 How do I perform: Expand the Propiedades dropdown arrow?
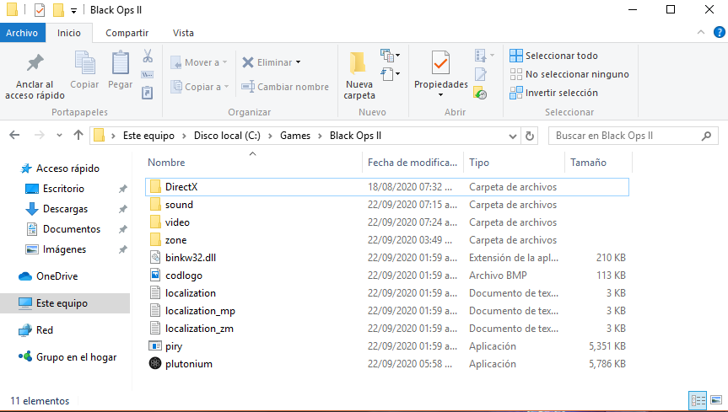click(440, 94)
